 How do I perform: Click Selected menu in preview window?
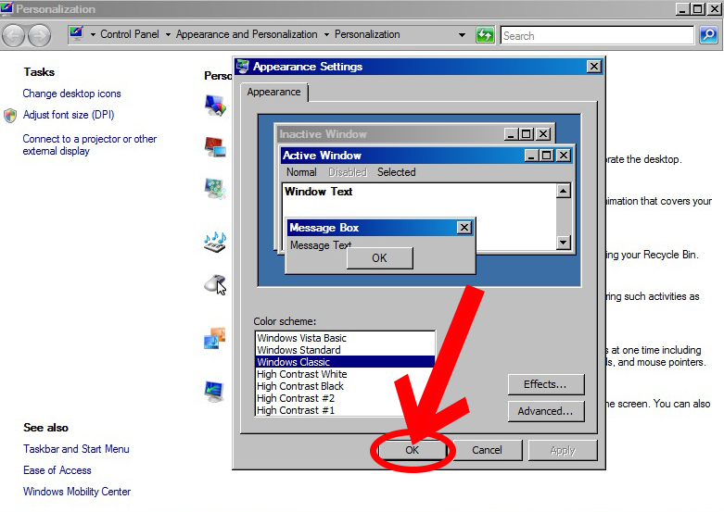pos(396,172)
